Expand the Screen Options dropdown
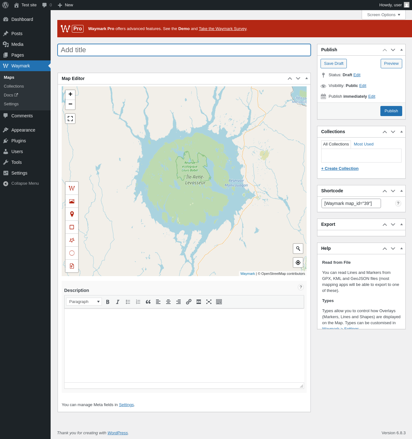The height and width of the screenshot is (439, 412). pyautogui.click(x=384, y=15)
